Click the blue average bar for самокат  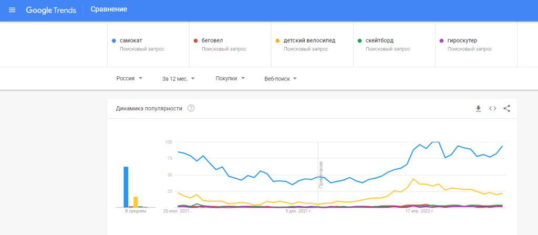[x=126, y=187]
